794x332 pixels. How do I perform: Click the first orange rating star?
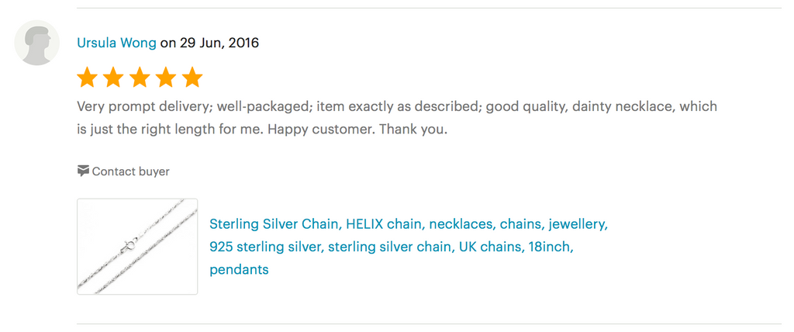[87, 78]
